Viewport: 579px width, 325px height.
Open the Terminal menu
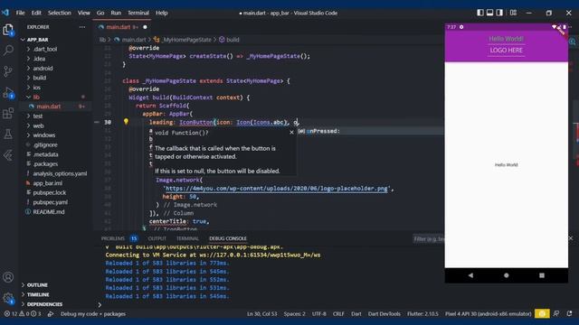click(x=138, y=13)
